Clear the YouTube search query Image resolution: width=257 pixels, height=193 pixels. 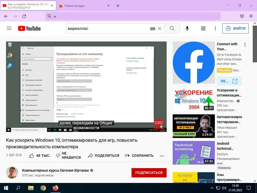(160, 29)
